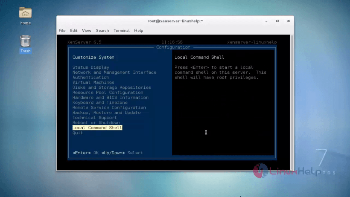Screen dimensions: 350x197
Task: Open the View menu
Action: tap(86, 30)
